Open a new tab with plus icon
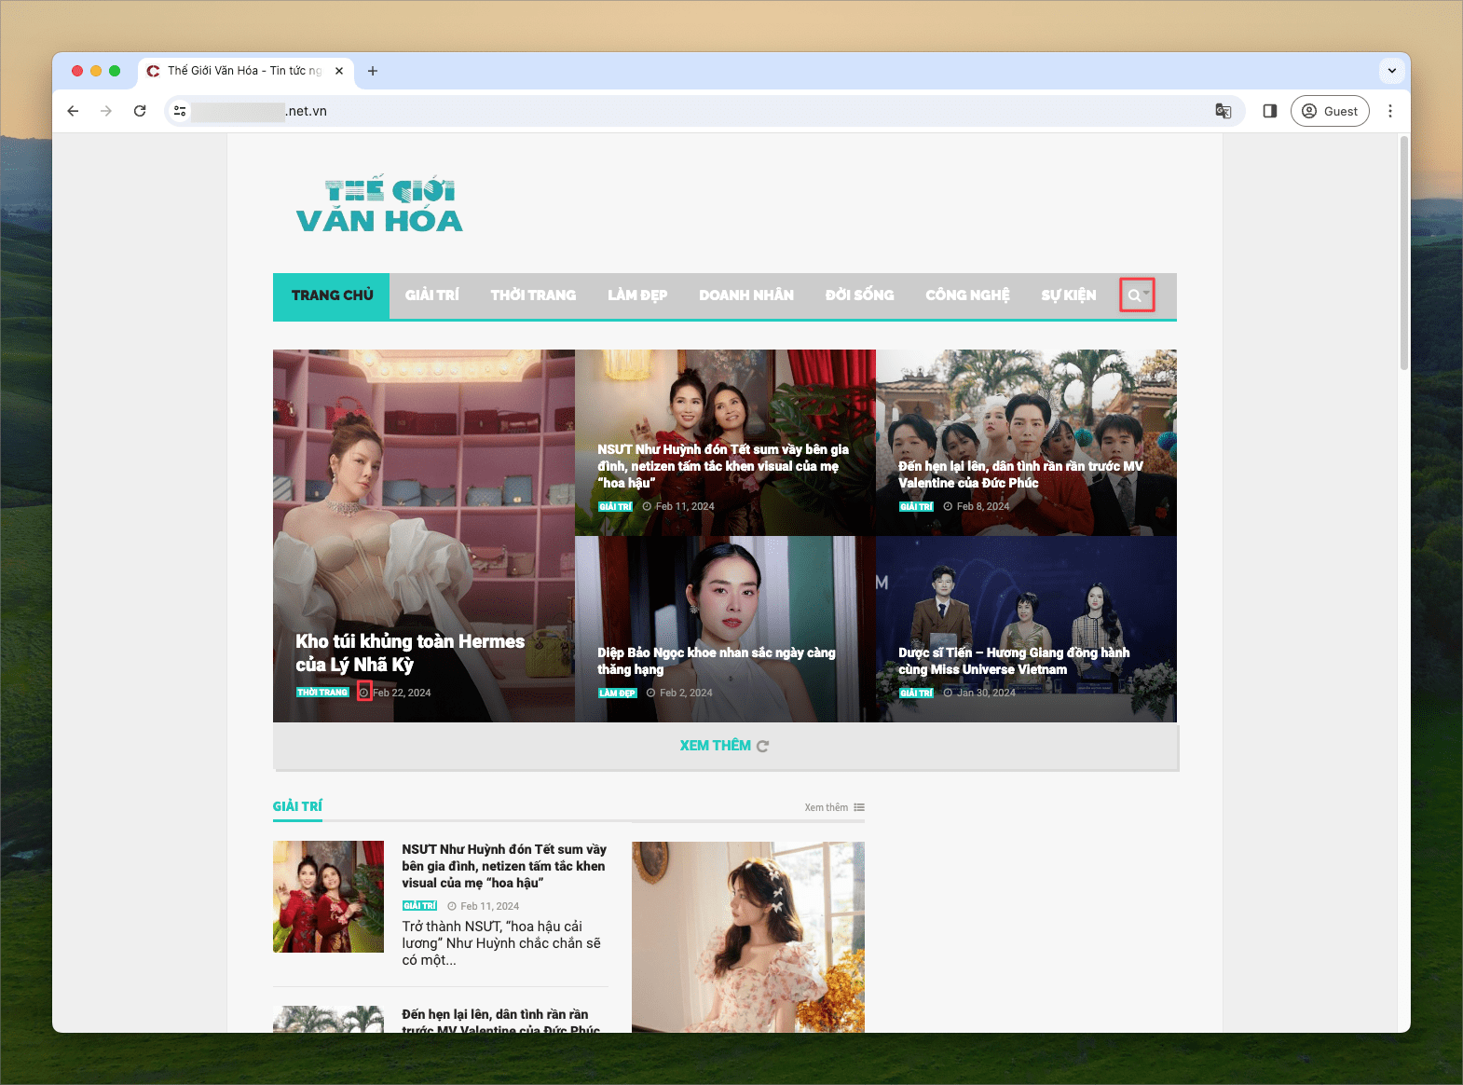Screen dimensions: 1463x1085 coord(373,71)
